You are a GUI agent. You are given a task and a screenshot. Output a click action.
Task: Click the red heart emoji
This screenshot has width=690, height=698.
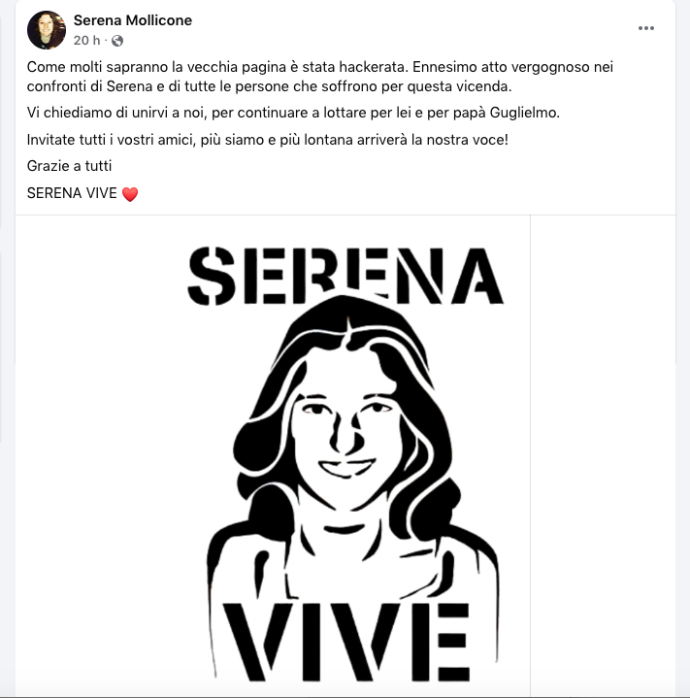coord(130,194)
